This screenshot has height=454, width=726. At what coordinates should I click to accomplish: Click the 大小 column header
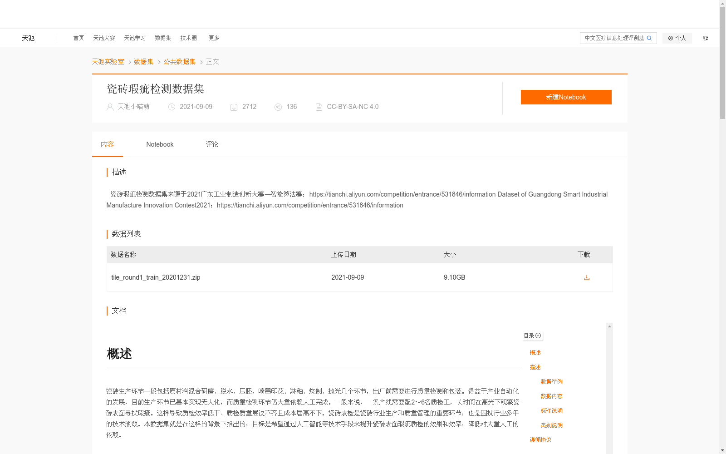[x=450, y=255]
